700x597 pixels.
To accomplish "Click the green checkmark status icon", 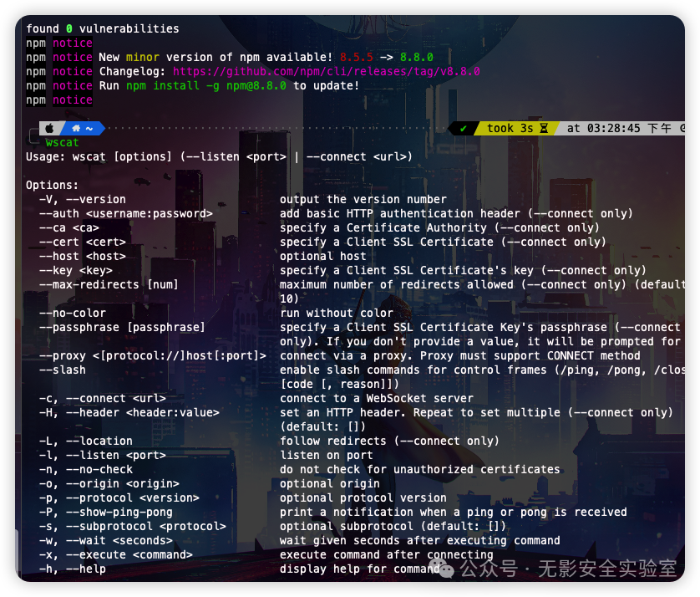I will [x=464, y=129].
